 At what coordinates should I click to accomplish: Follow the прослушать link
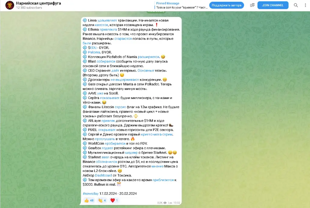point(105,139)
